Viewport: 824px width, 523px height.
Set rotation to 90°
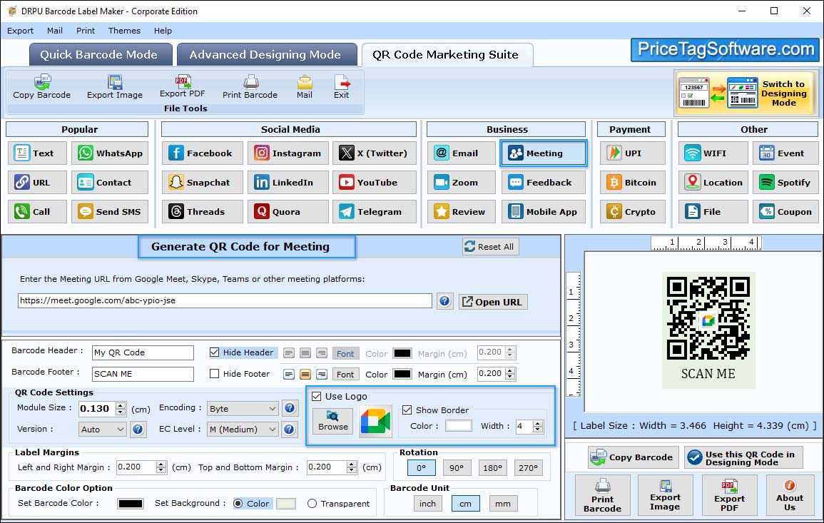pos(457,468)
